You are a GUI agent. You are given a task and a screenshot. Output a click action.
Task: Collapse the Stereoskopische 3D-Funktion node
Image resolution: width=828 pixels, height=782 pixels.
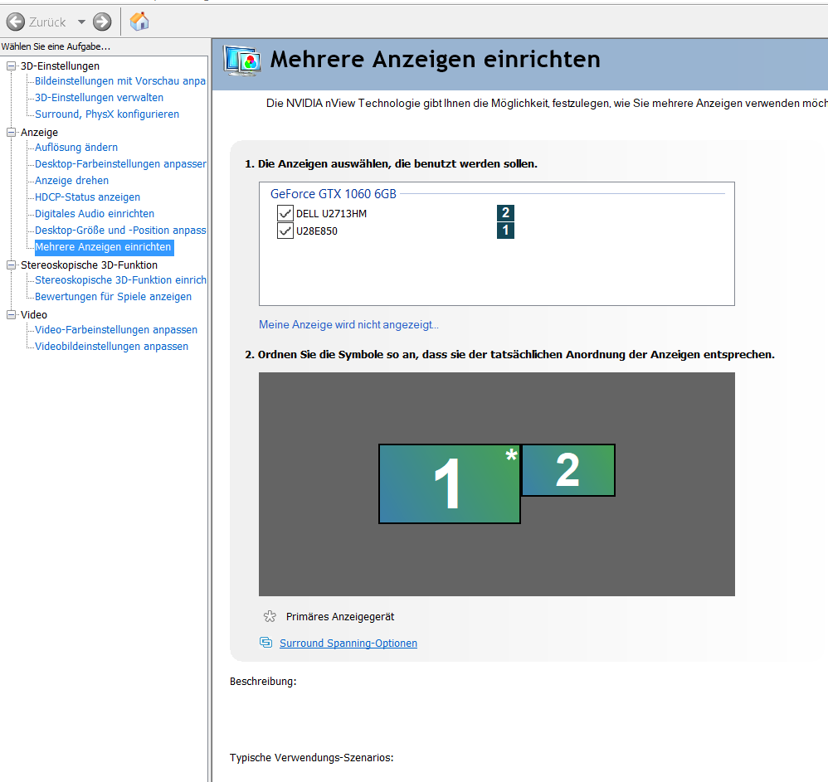[11, 265]
